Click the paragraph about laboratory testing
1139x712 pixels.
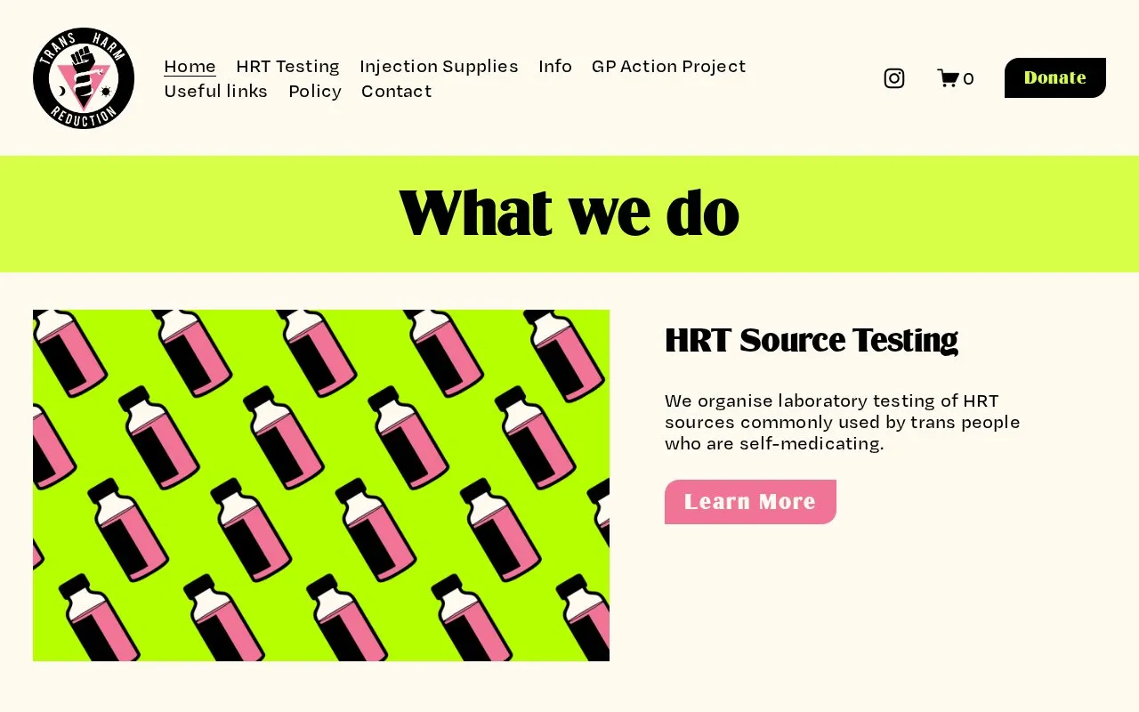point(843,422)
